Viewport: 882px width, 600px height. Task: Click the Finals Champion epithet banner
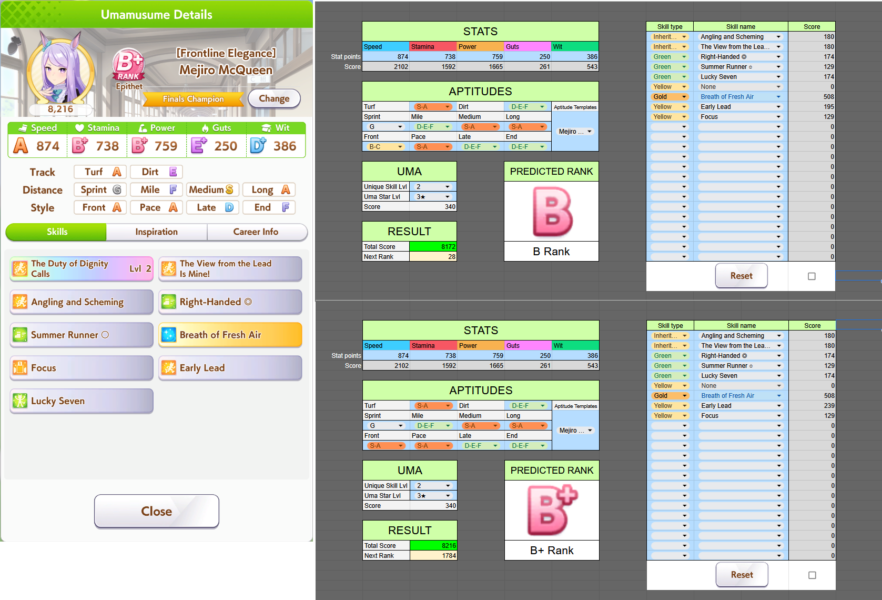point(194,99)
